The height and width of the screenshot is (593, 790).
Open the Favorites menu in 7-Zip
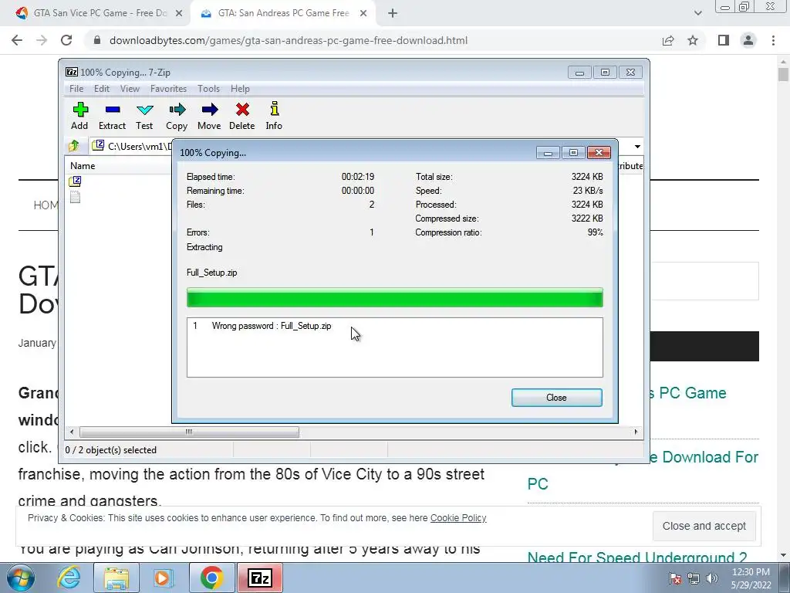[x=168, y=89]
